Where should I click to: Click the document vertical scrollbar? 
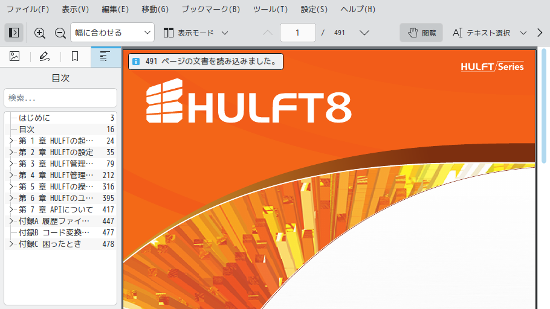544,105
